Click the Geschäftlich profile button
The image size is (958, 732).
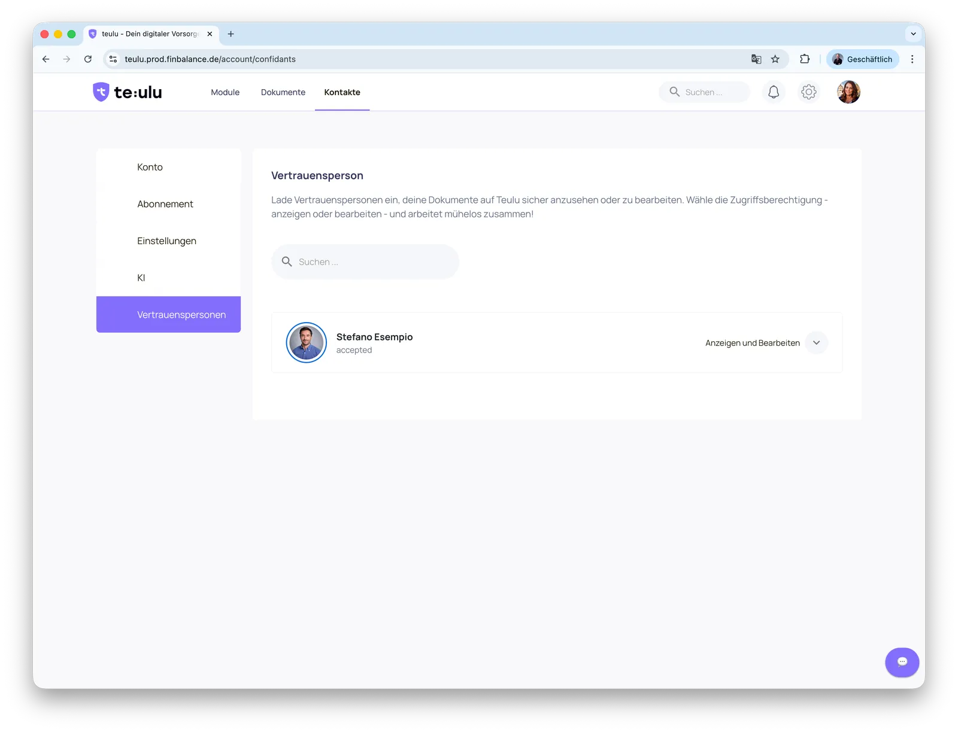[862, 59]
